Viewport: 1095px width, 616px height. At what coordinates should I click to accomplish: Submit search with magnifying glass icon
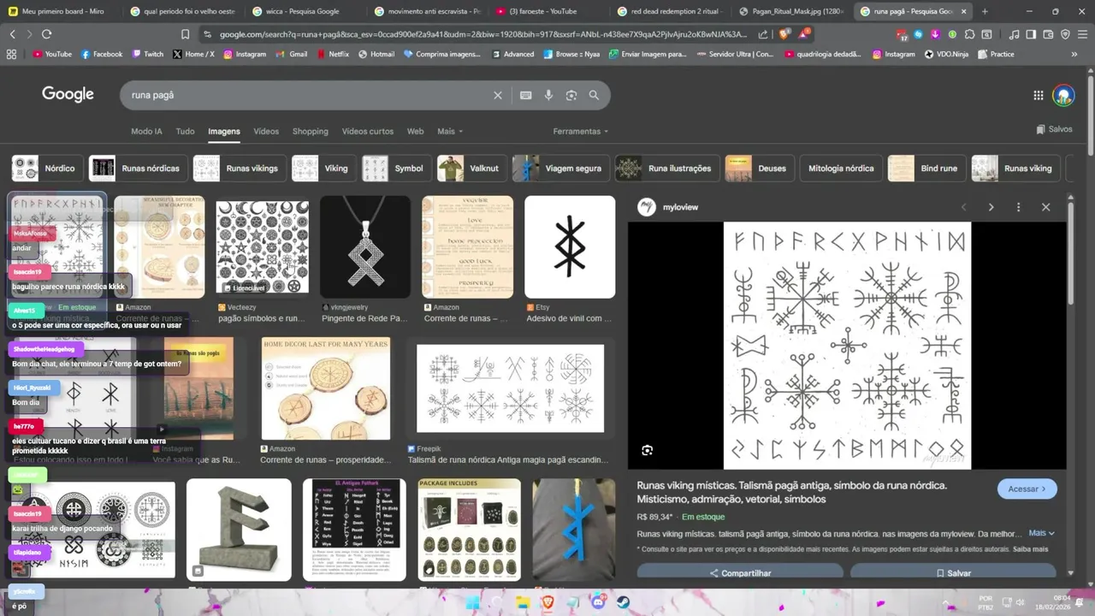pos(594,95)
